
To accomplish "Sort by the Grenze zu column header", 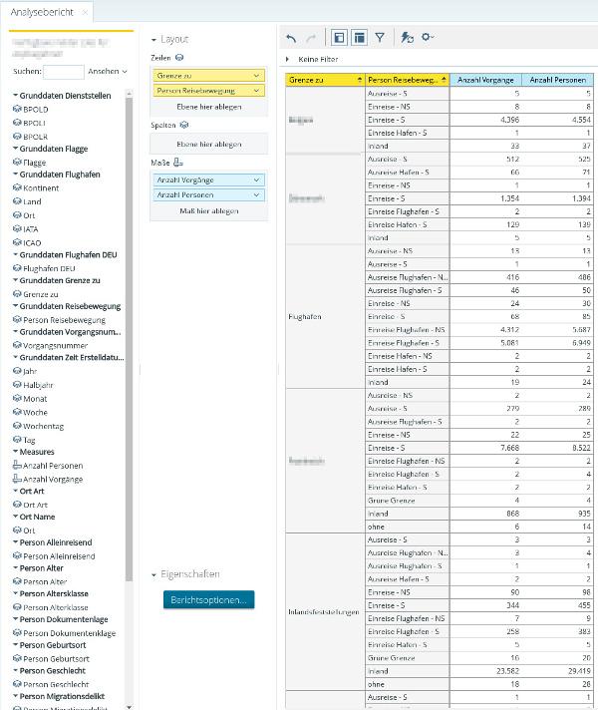I will (x=325, y=80).
